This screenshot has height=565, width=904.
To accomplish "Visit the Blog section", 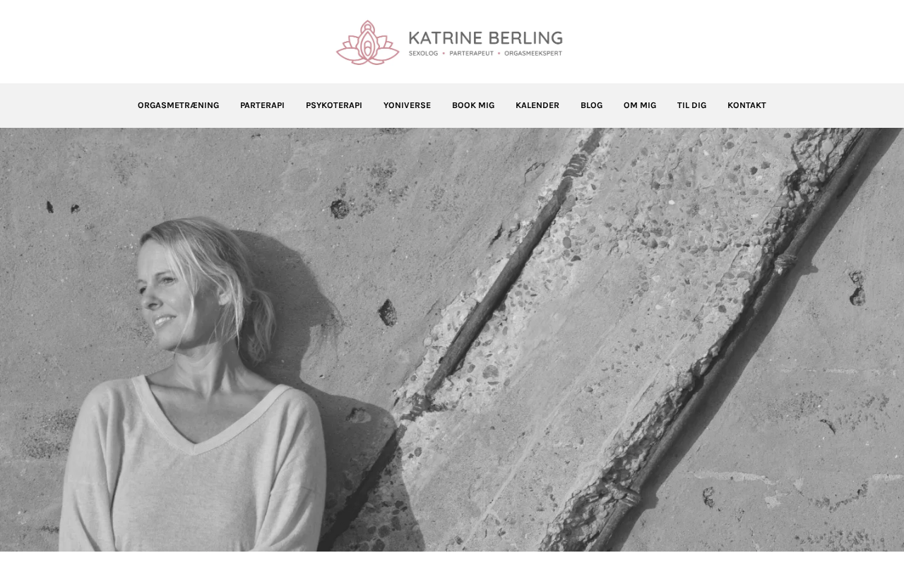I will (x=591, y=105).
